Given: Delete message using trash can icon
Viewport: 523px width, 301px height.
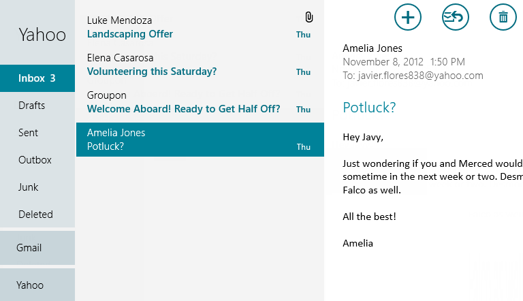Looking at the screenshot, I should 503,17.
